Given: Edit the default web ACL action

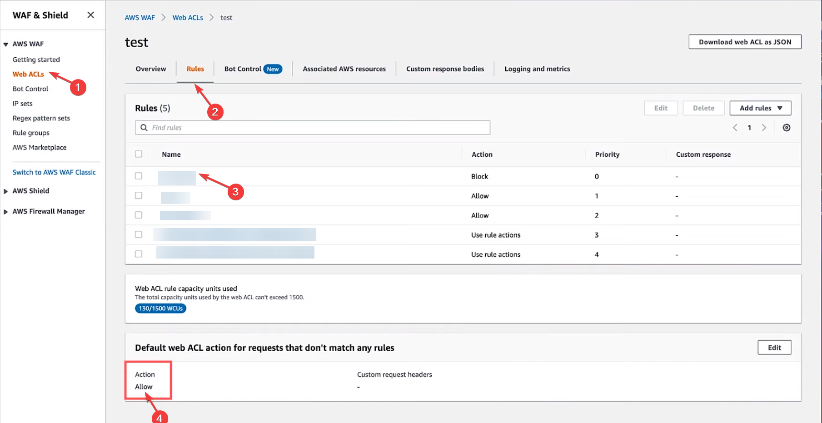Looking at the screenshot, I should [774, 348].
